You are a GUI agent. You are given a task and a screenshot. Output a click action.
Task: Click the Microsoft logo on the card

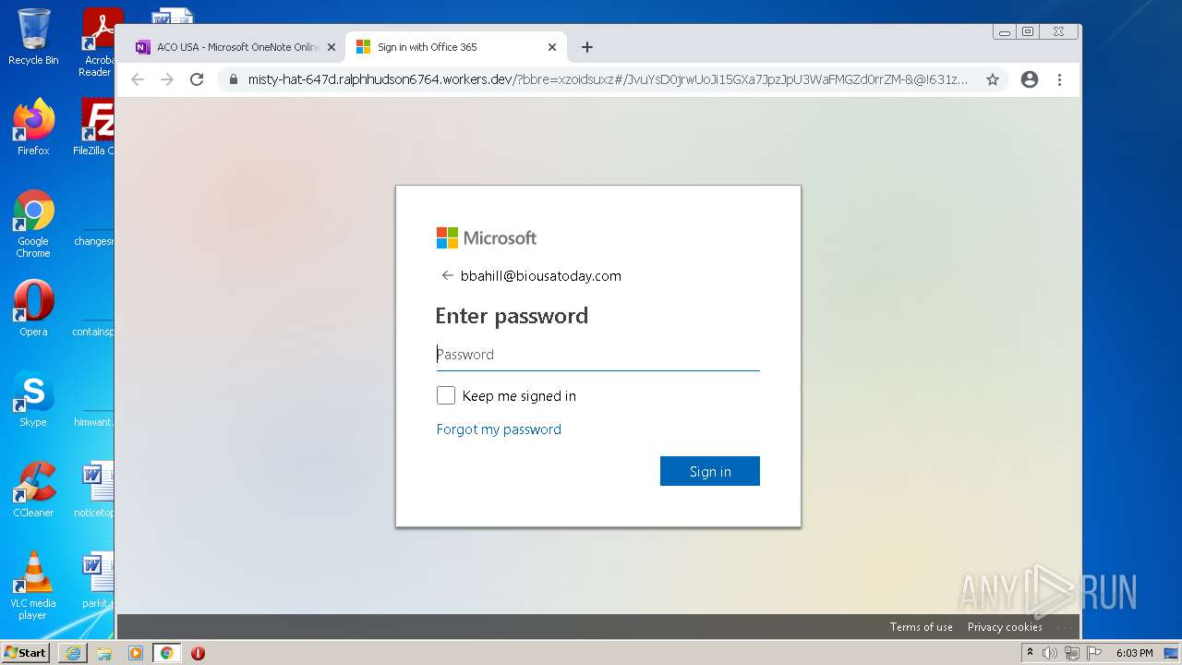(x=487, y=238)
